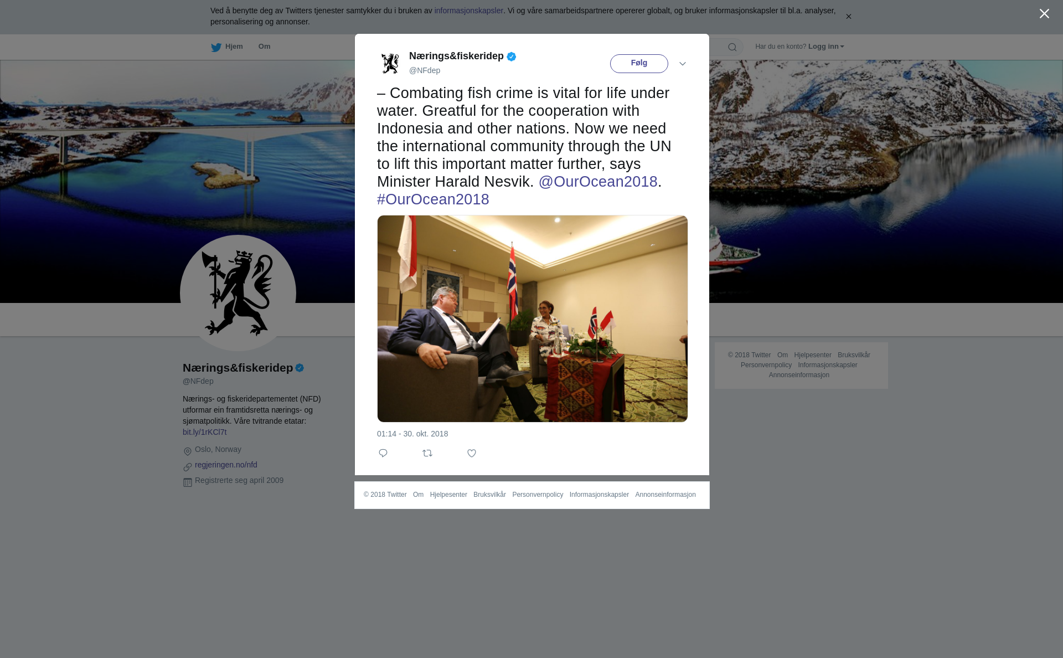
Task: Open the regjeringen.no/nfd website link
Action: coord(226,465)
